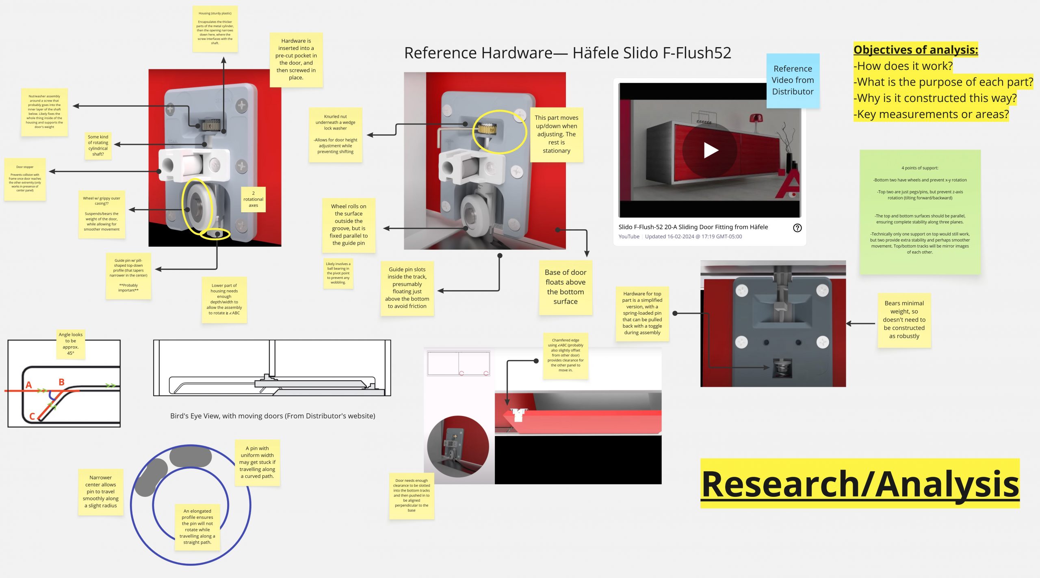Click the 'Hardware is inserted into a pre-cut pocket' note
The height and width of the screenshot is (578, 1040).
[x=296, y=59]
